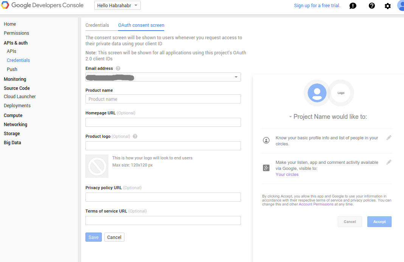This screenshot has width=404, height=262.
Task: Focus the Product name input field
Action: tap(163, 99)
